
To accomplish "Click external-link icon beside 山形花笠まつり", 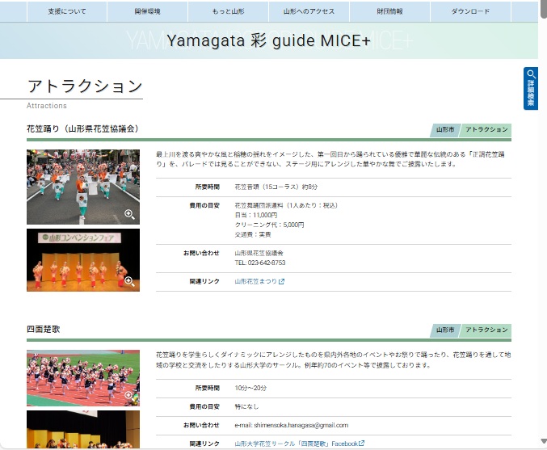I will tap(281, 282).
